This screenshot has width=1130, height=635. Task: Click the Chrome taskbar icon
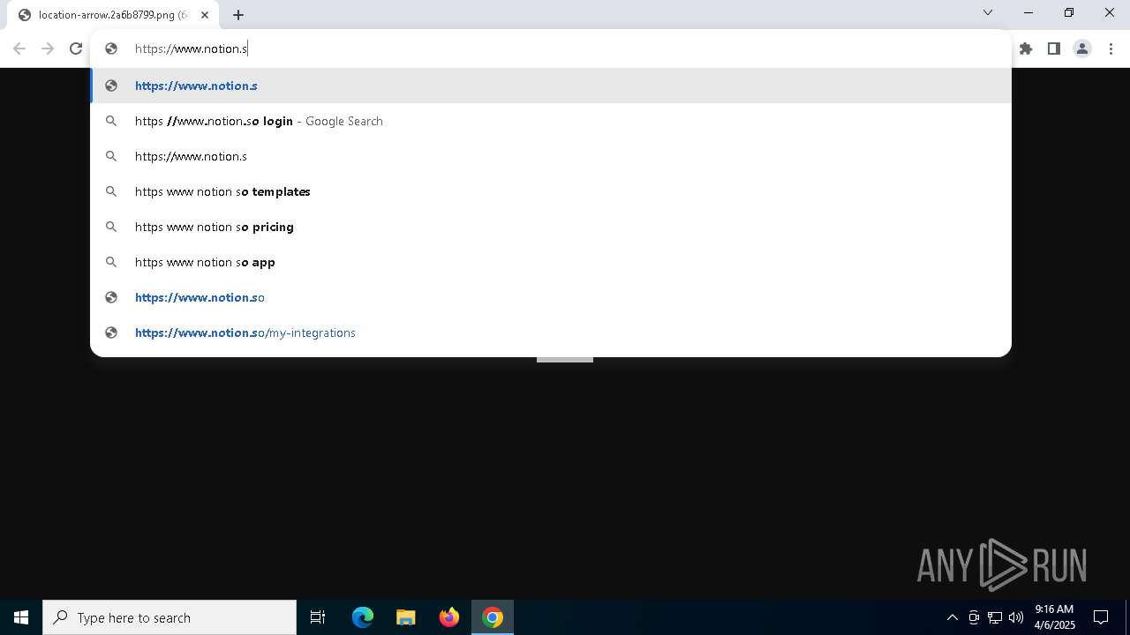[x=493, y=617]
